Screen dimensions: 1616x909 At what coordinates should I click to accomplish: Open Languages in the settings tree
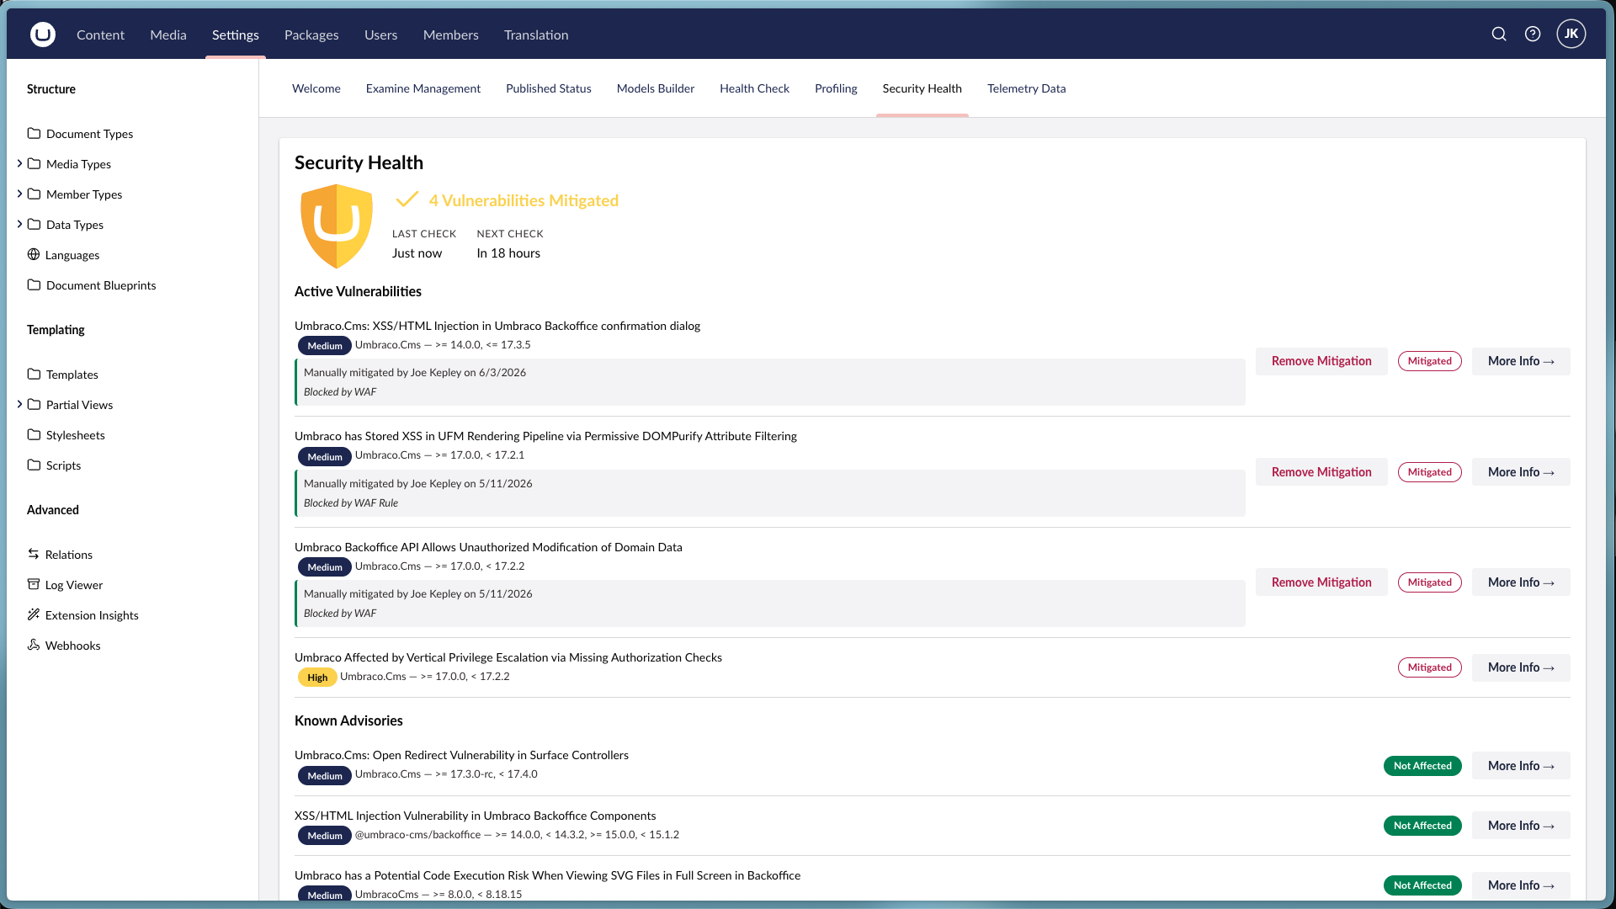click(72, 255)
